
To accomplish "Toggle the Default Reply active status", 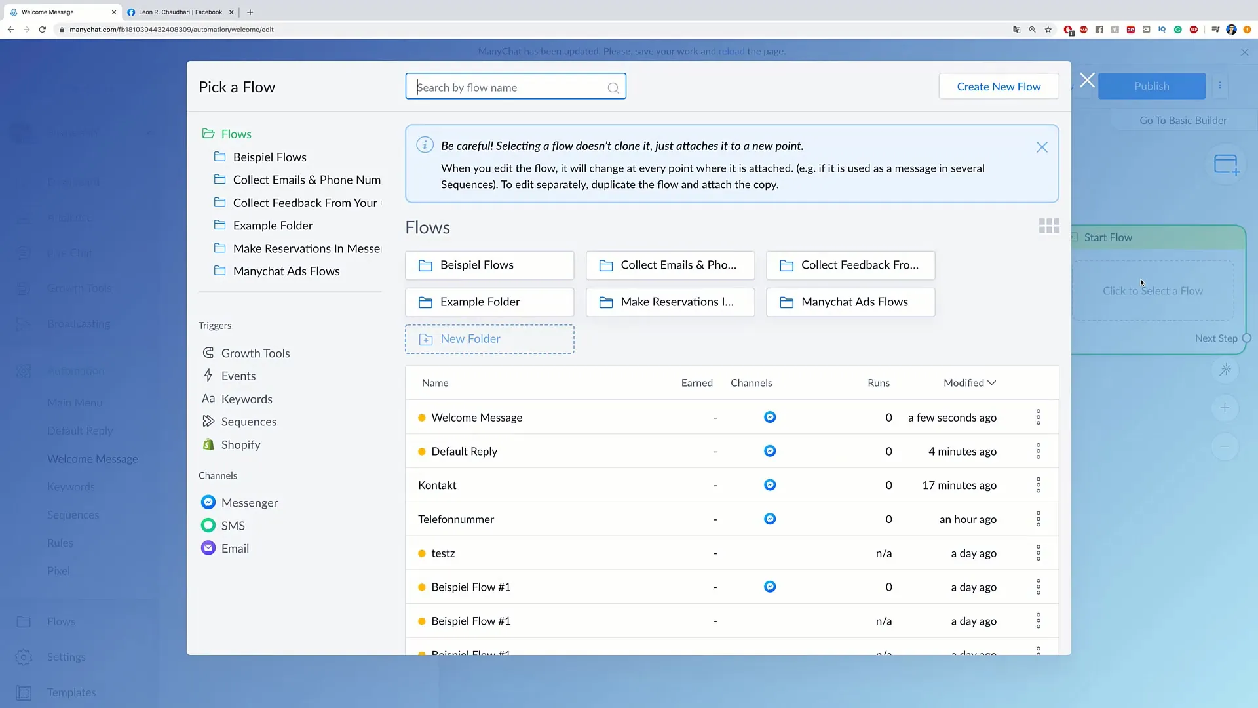I will coord(423,451).
